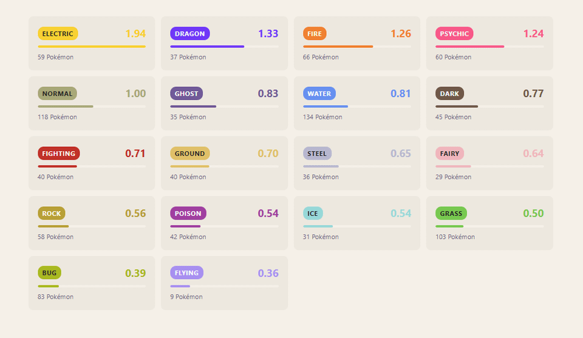Click the GHOST type badge

(186, 94)
